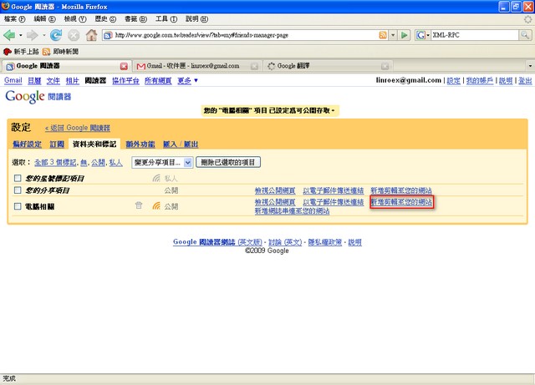Click the Stop loading icon
Image resolution: width=535 pixels, height=385 pixels.
click(x=74, y=35)
